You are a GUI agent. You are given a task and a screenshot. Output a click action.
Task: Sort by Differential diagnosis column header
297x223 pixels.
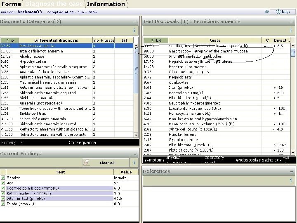point(56,40)
